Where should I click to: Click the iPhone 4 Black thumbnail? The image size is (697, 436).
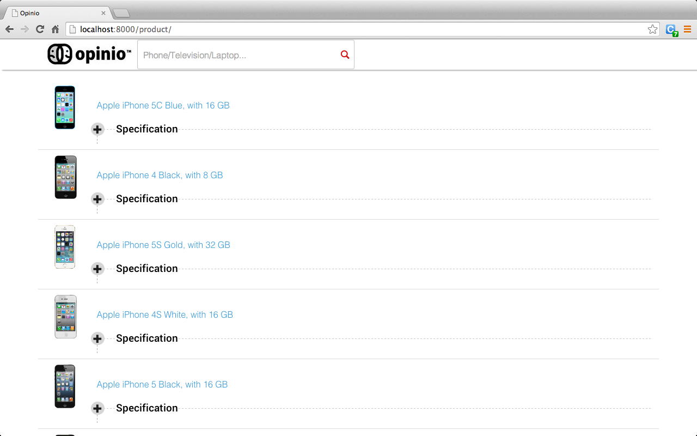point(65,177)
